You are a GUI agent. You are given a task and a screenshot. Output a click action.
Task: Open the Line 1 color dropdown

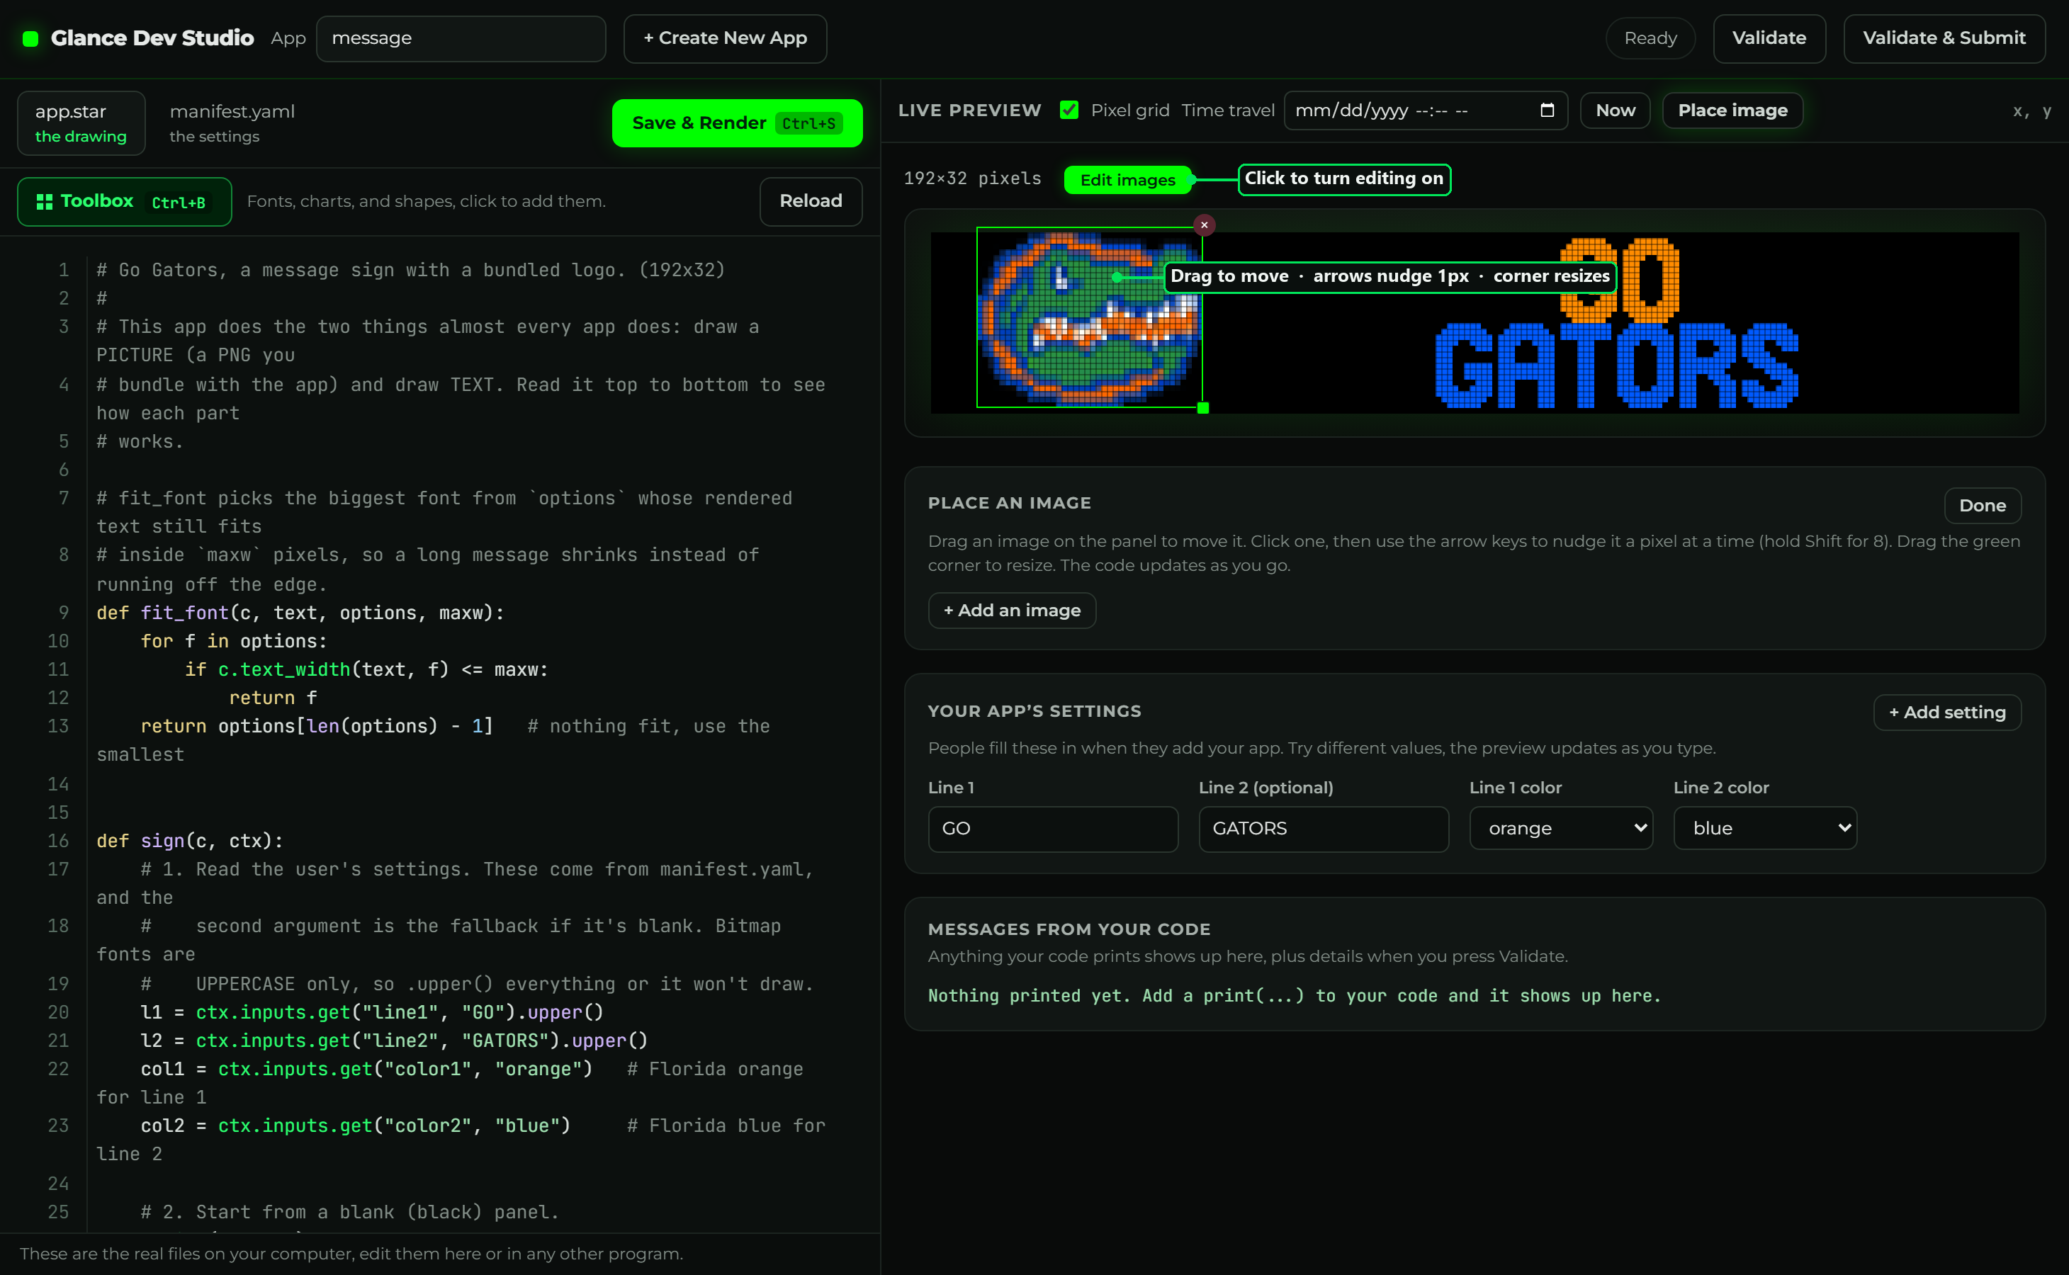coord(1560,828)
